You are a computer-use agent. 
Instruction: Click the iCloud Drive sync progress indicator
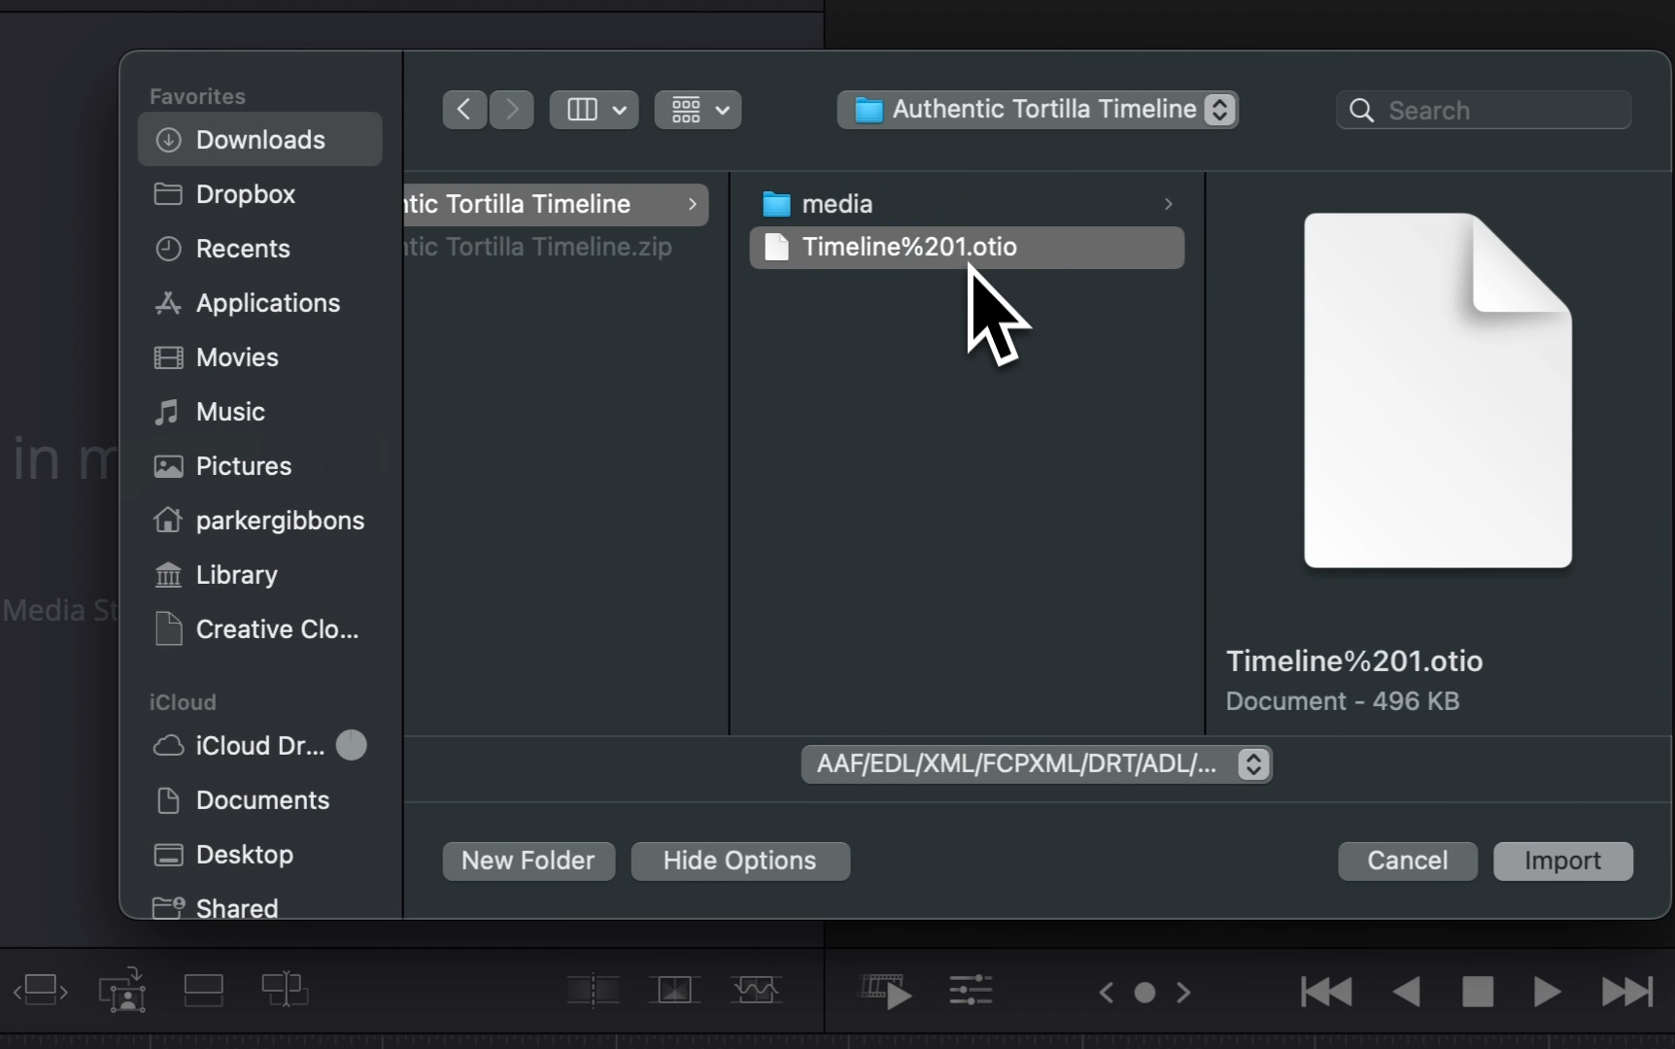(352, 745)
